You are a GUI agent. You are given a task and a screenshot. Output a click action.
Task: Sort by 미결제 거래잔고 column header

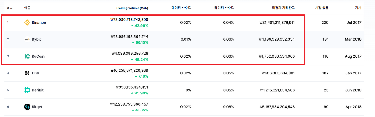pos(283,8)
